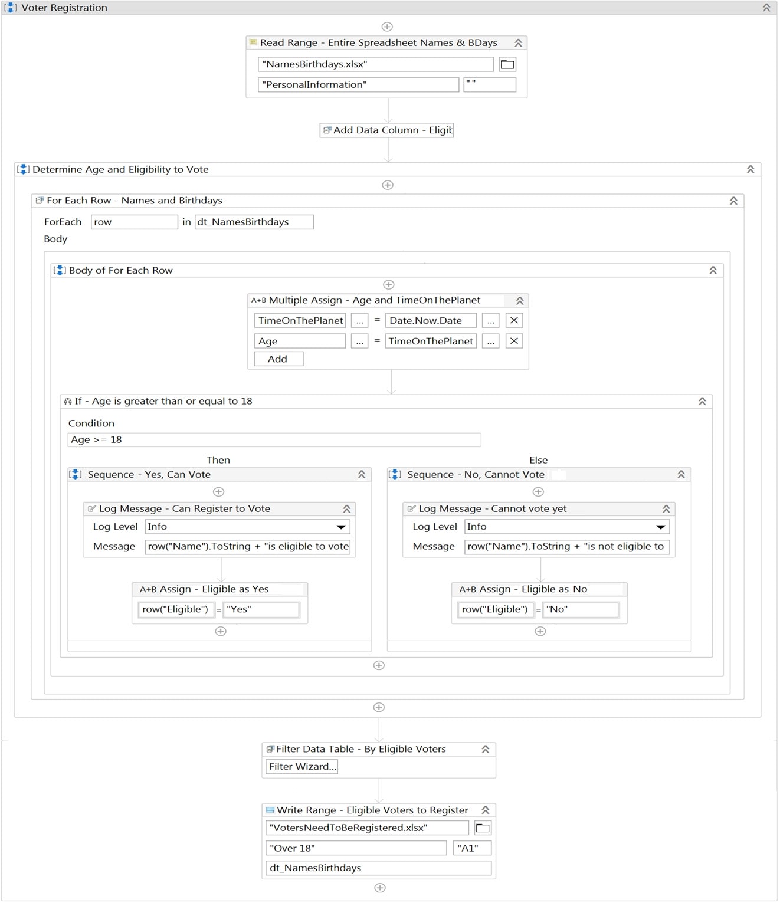Collapse Body of For Each Row
The image size is (780, 903).
tap(713, 270)
